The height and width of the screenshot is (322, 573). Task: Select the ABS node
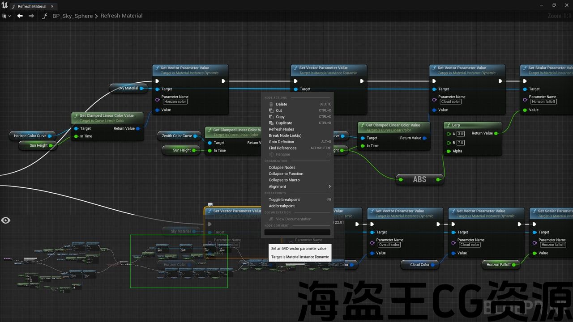419,179
